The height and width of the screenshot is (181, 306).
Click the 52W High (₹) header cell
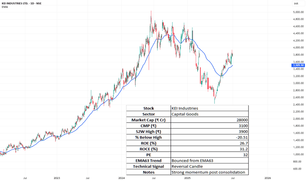(148, 132)
